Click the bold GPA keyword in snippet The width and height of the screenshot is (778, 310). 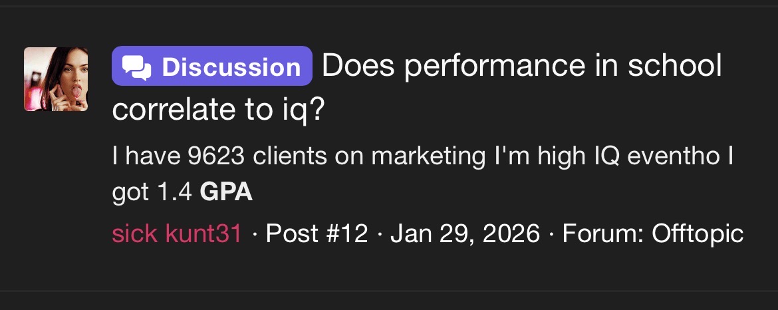(x=227, y=192)
